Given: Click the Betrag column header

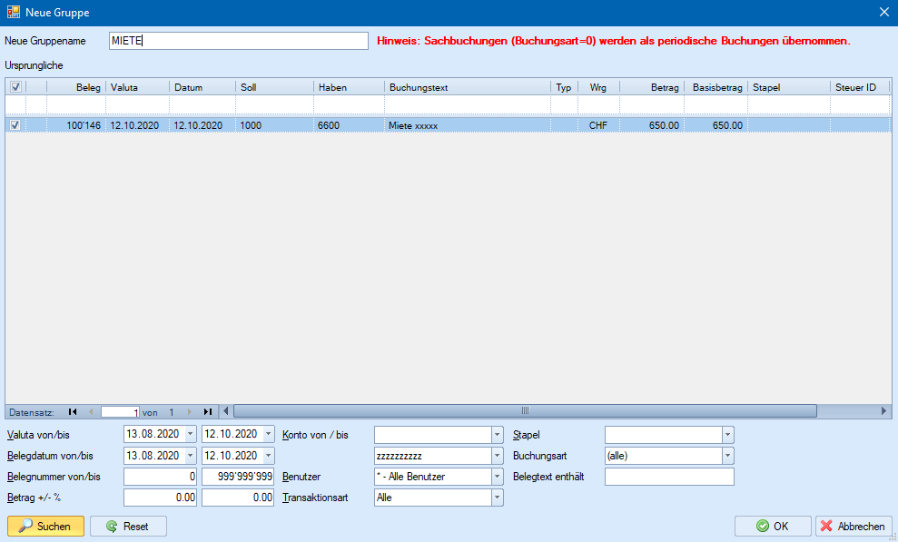Looking at the screenshot, I should (651, 87).
